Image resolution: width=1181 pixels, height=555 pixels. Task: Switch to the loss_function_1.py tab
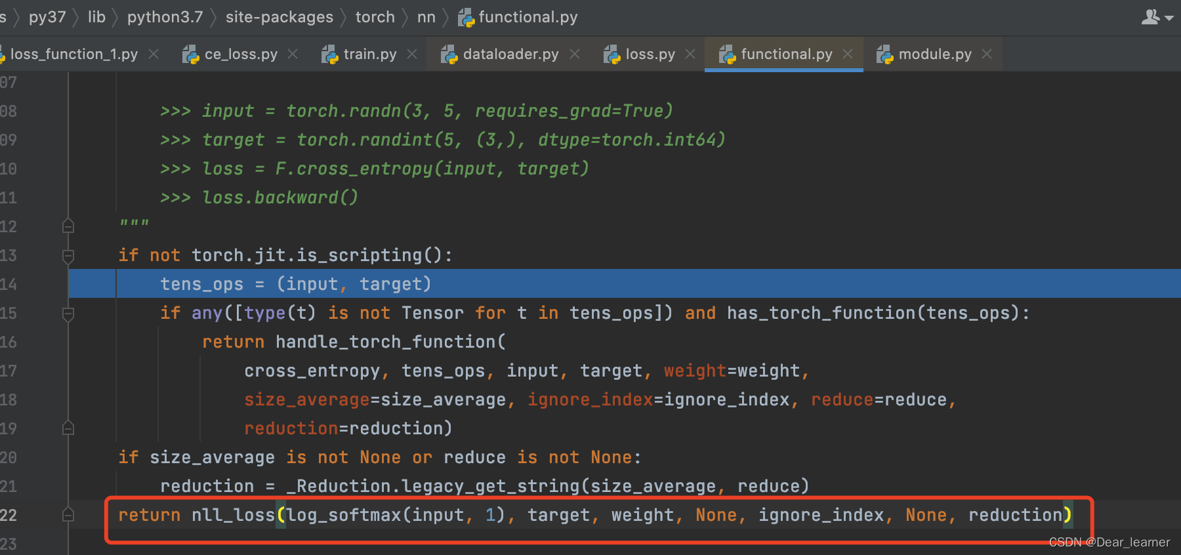click(x=73, y=54)
